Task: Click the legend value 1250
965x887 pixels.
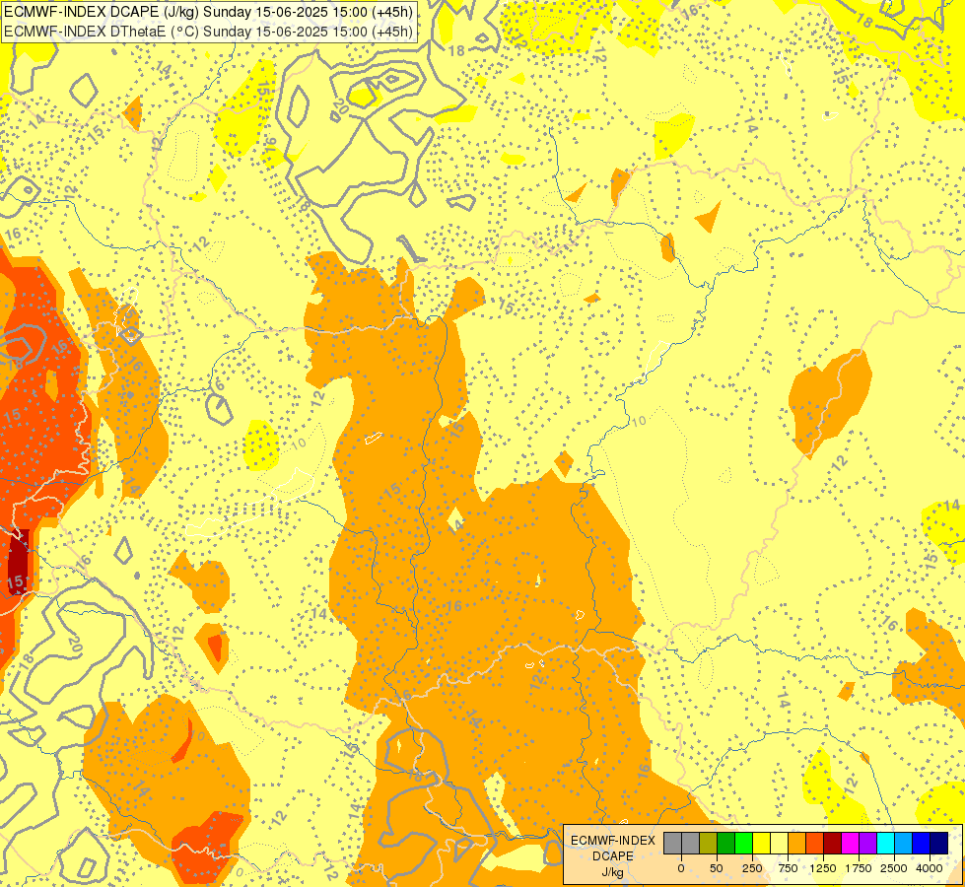Action: tap(823, 868)
